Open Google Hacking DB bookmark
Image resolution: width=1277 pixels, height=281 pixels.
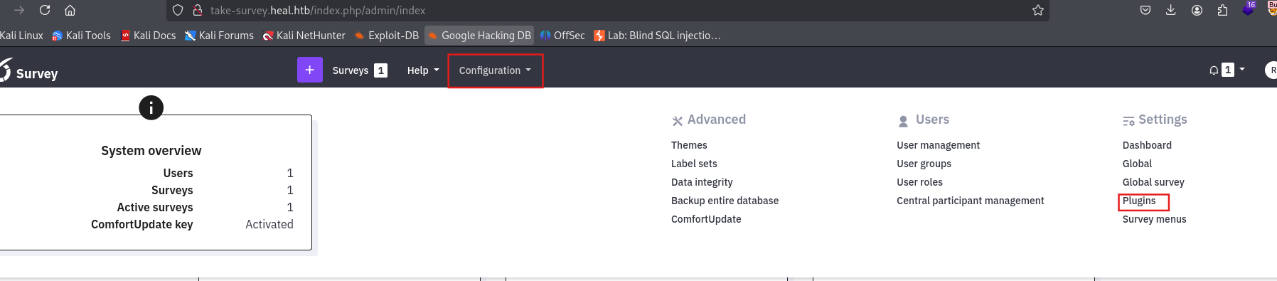point(479,36)
